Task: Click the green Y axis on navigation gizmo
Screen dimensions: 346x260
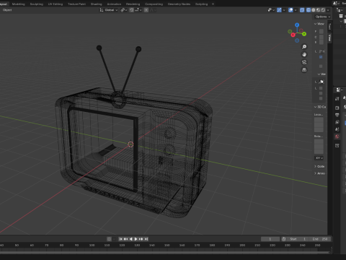Action: pyautogui.click(x=304, y=34)
